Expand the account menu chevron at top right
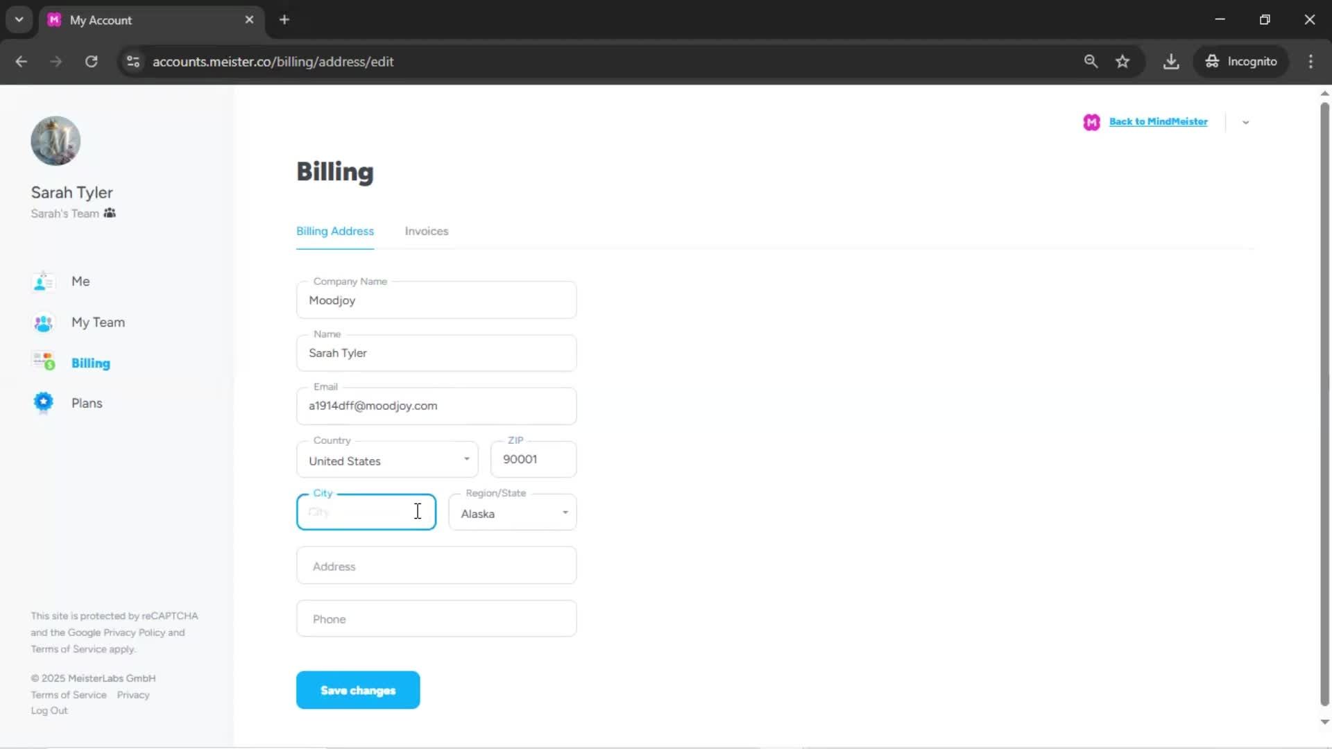The height and width of the screenshot is (749, 1332). [x=1245, y=123]
